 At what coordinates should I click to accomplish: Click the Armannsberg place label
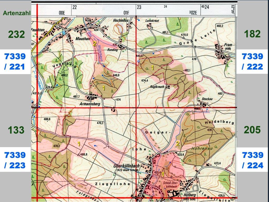[x=90, y=104]
